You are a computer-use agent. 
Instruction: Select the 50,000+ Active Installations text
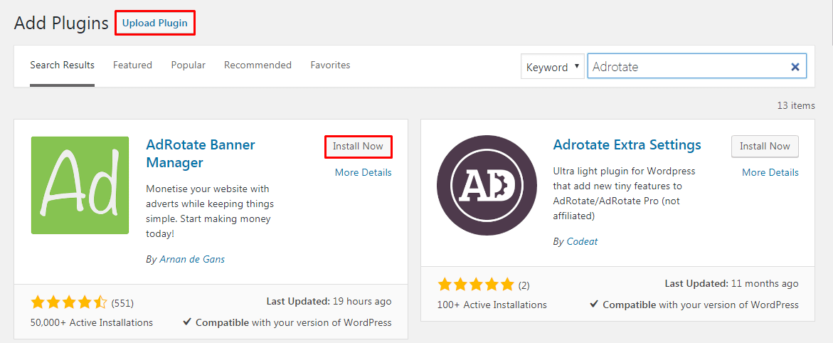92,322
